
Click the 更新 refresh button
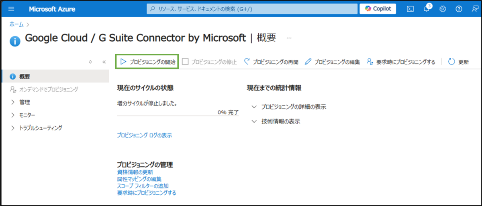pos(458,62)
